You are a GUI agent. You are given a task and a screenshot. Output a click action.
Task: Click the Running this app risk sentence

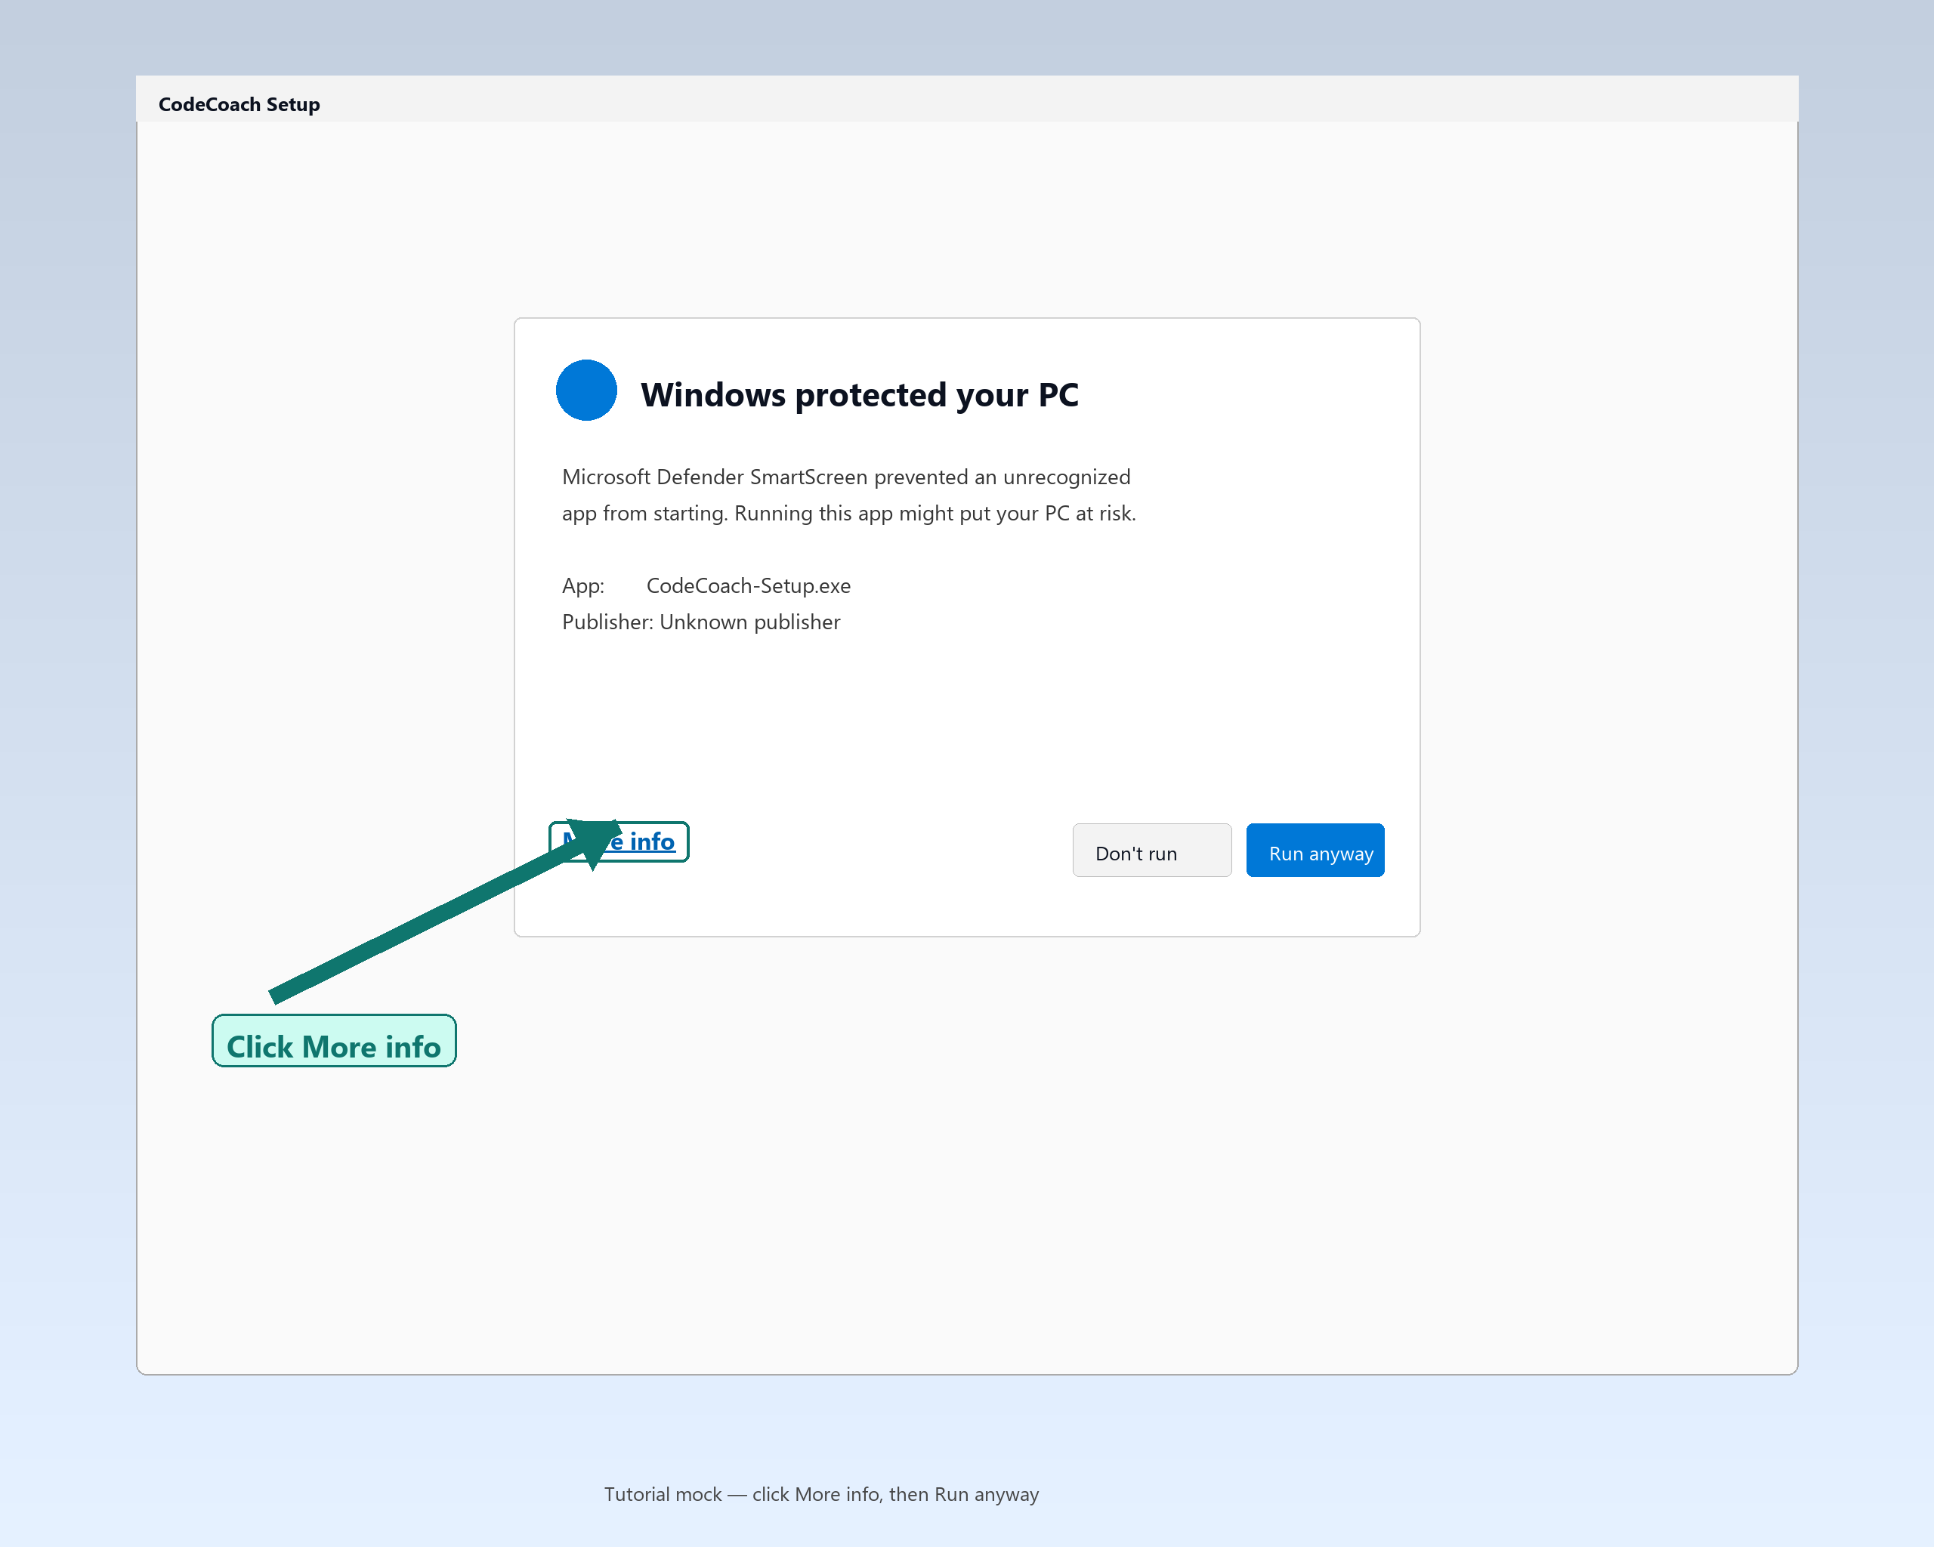(x=935, y=513)
